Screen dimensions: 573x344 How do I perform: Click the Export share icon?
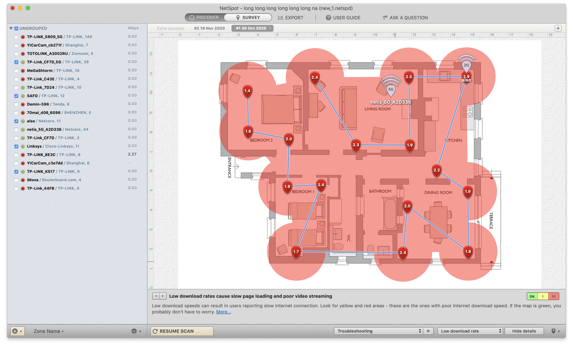pyautogui.click(x=280, y=18)
